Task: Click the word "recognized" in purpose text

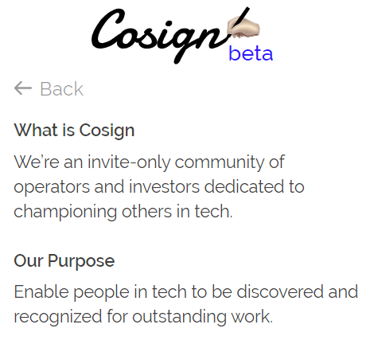Action: pos(58,316)
